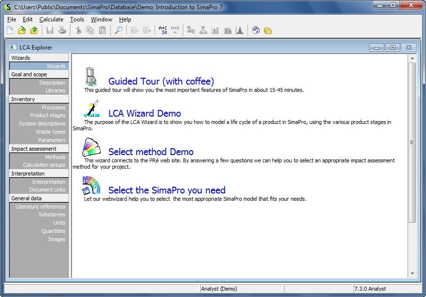
Task: Click the Save toolbar icon
Action: coord(51,30)
